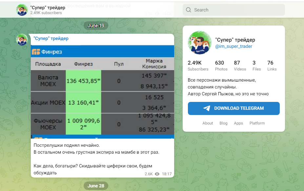Open channel avatar in the top header

coord(22,10)
